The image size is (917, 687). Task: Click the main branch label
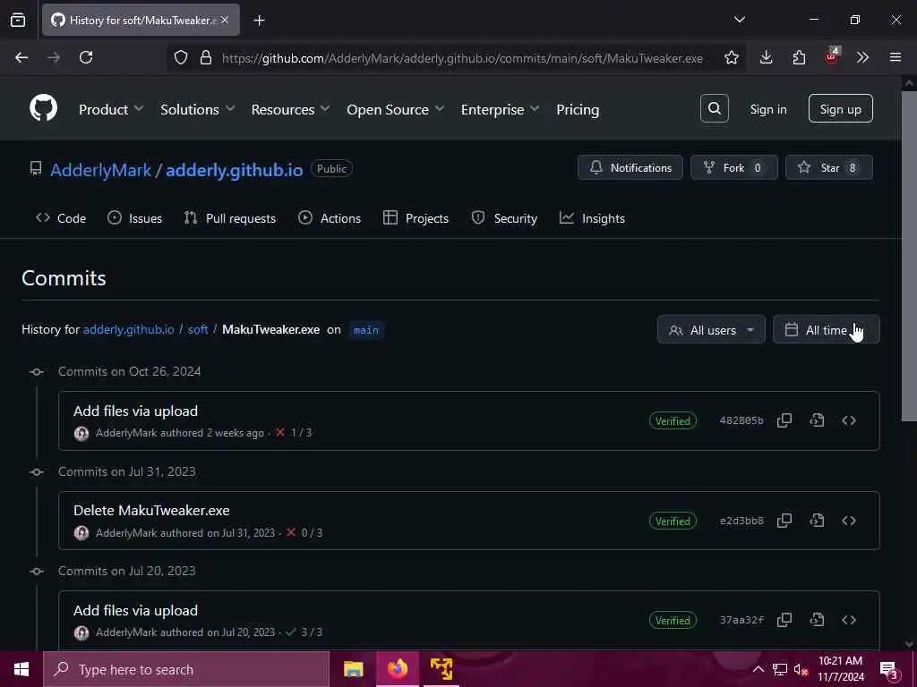click(x=366, y=330)
